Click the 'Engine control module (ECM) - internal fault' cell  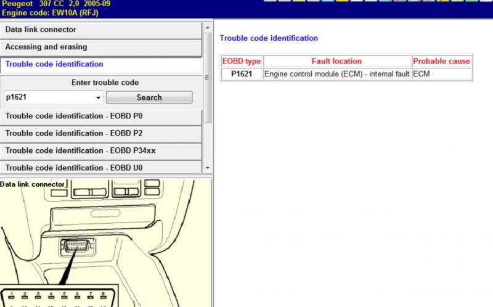click(336, 74)
